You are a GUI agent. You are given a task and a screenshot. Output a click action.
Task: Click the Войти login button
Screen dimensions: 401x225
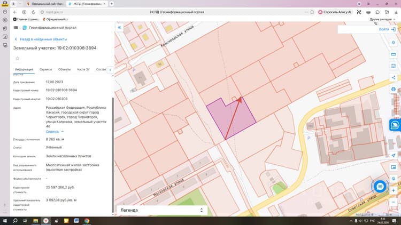[384, 29]
